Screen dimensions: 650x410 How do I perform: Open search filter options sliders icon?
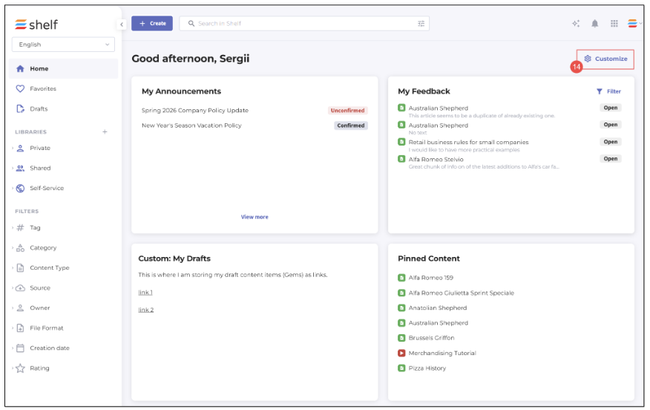tap(421, 23)
